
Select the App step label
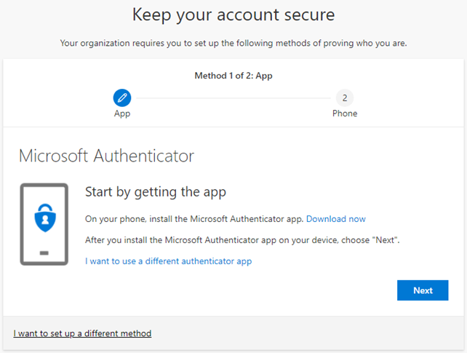pos(122,114)
